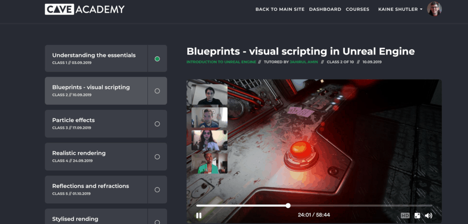Toggle completion for Realistic rendering class

coord(157,157)
